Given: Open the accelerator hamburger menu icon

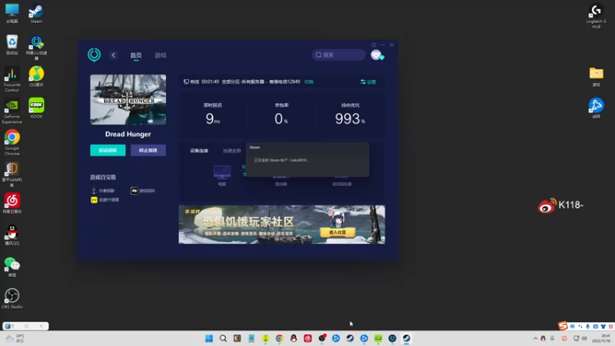Looking at the screenshot, I should (x=374, y=45).
